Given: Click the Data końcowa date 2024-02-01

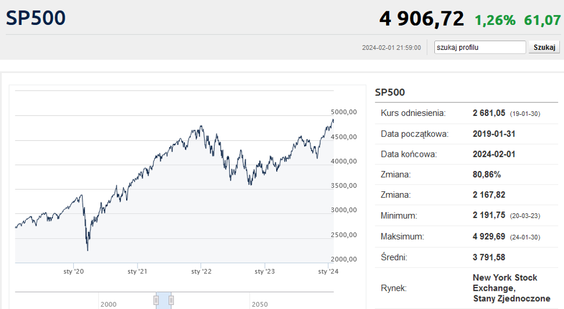Looking at the screenshot, I should [x=494, y=154].
